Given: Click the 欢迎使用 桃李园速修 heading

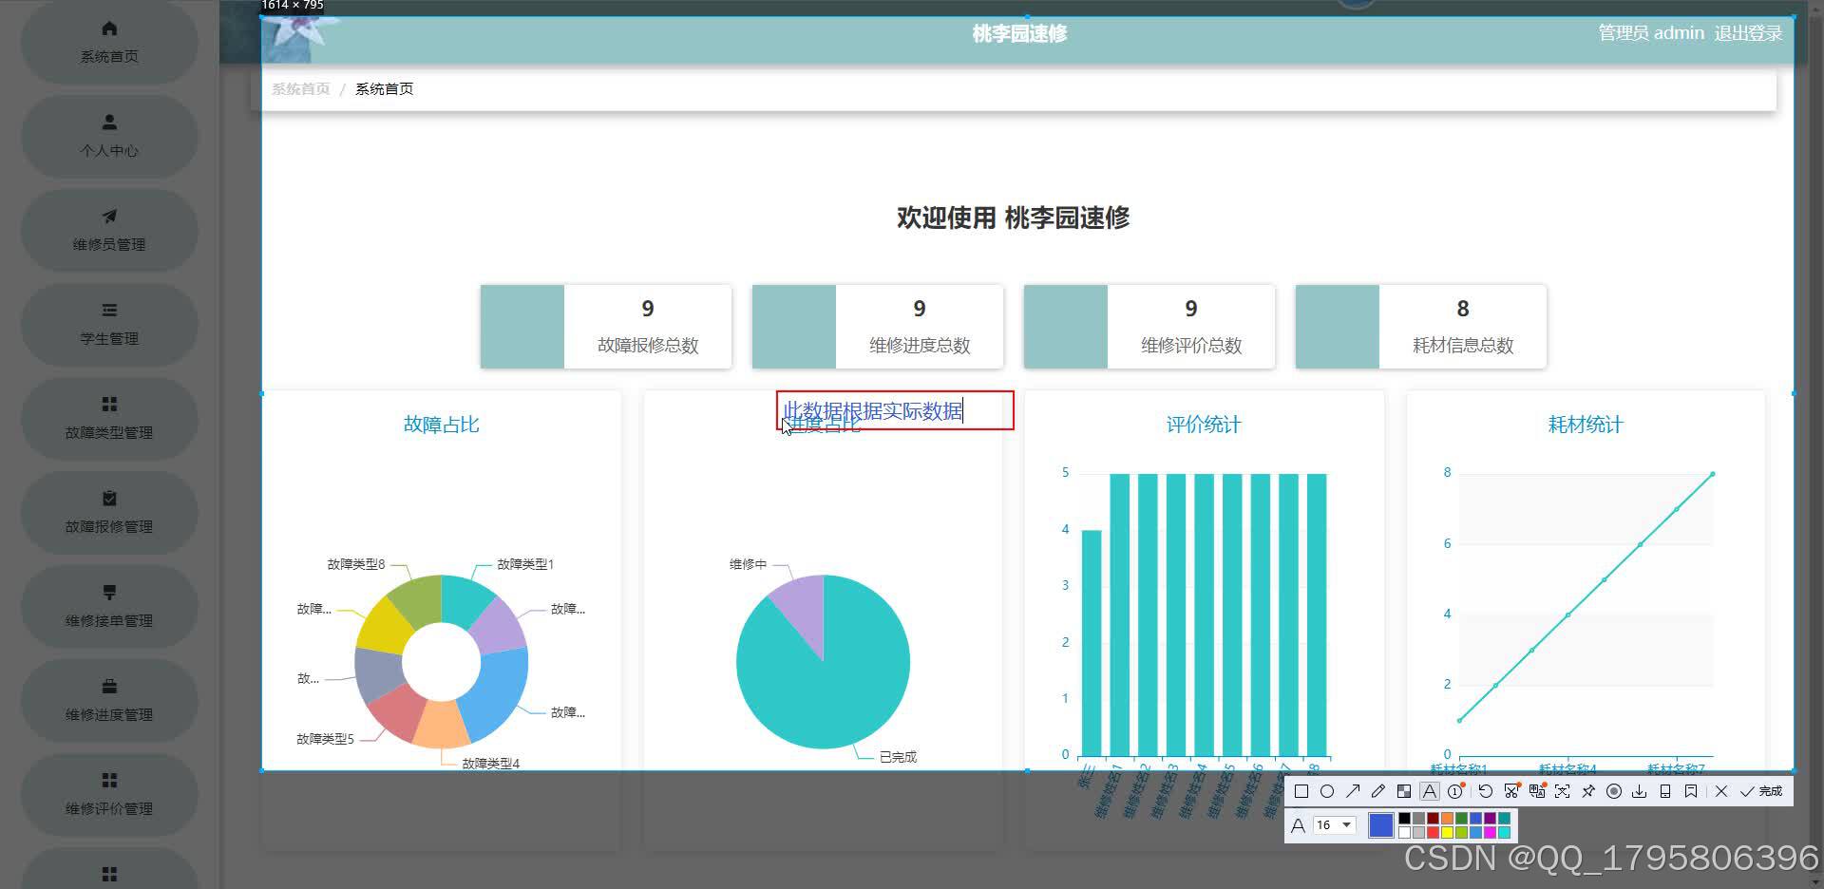Looking at the screenshot, I should point(1014,218).
